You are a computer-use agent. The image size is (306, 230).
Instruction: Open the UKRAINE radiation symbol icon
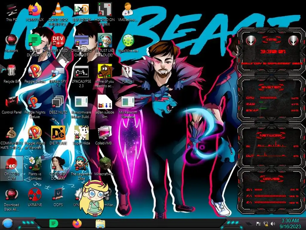coord(35,198)
